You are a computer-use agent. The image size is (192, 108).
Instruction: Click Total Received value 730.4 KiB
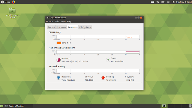point(89,80)
